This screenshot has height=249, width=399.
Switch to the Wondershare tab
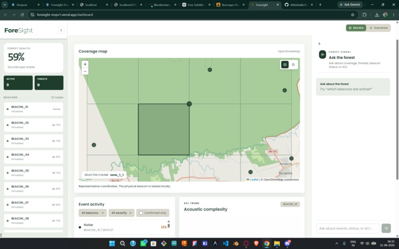[x=162, y=5]
